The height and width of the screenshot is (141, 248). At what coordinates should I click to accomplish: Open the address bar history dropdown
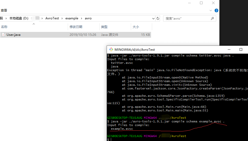[x=153, y=19]
